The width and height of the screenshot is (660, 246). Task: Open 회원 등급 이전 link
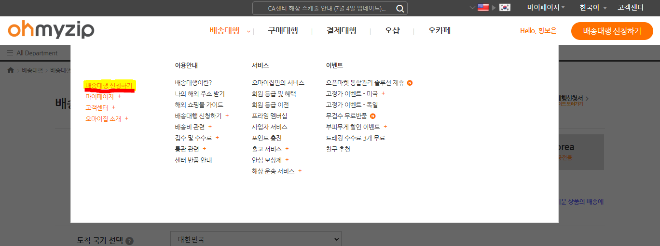pyautogui.click(x=270, y=105)
